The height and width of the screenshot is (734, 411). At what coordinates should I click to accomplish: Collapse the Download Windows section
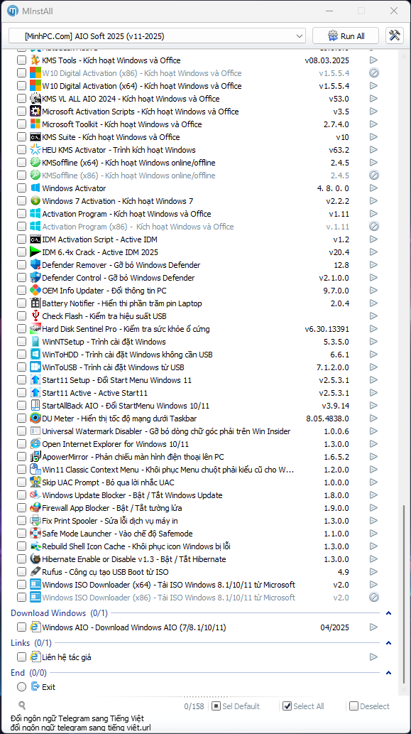pos(388,613)
